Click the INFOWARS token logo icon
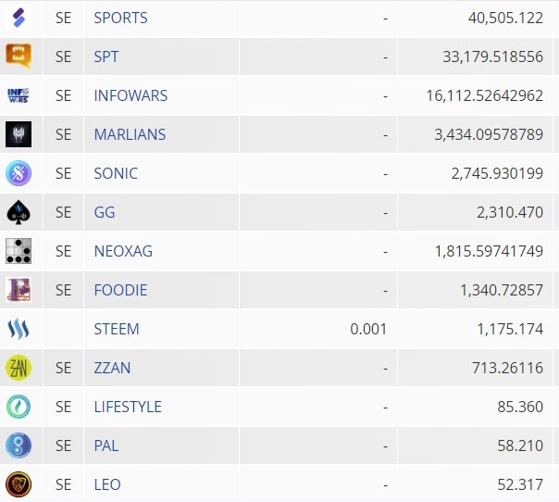Viewport: 559px width, 502px height. 19,95
